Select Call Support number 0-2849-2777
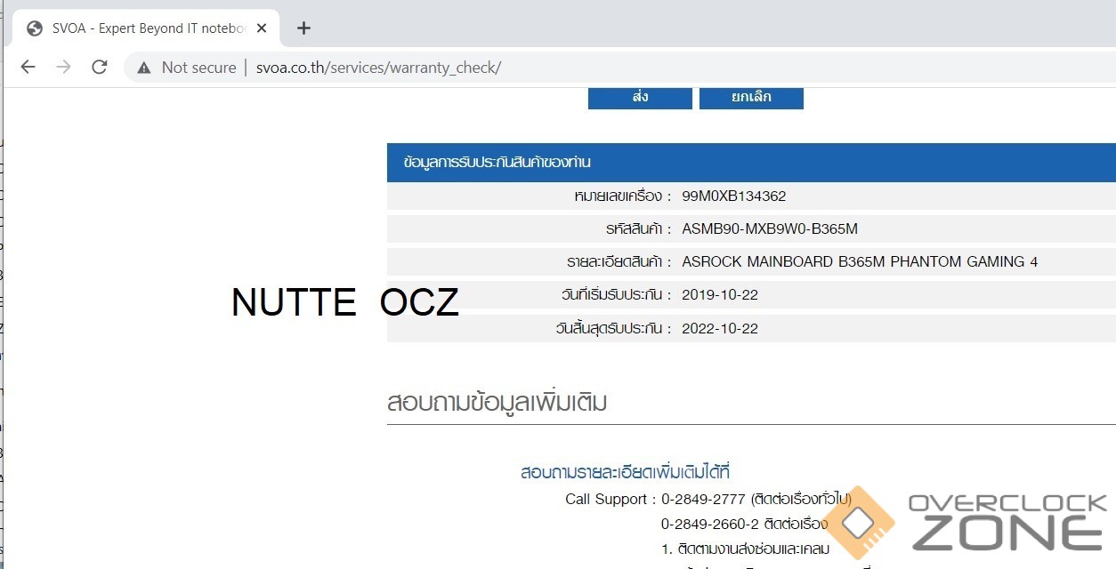This screenshot has height=569, width=1116. [704, 500]
